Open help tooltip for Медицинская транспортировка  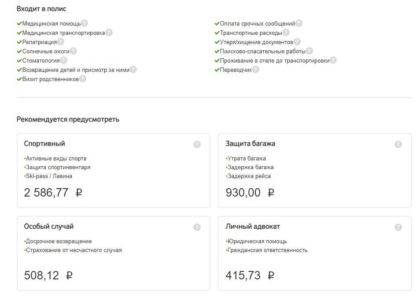tap(109, 33)
